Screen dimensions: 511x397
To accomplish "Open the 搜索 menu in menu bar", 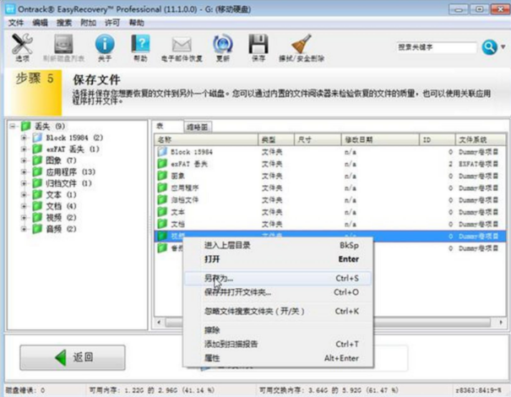I will pos(63,22).
